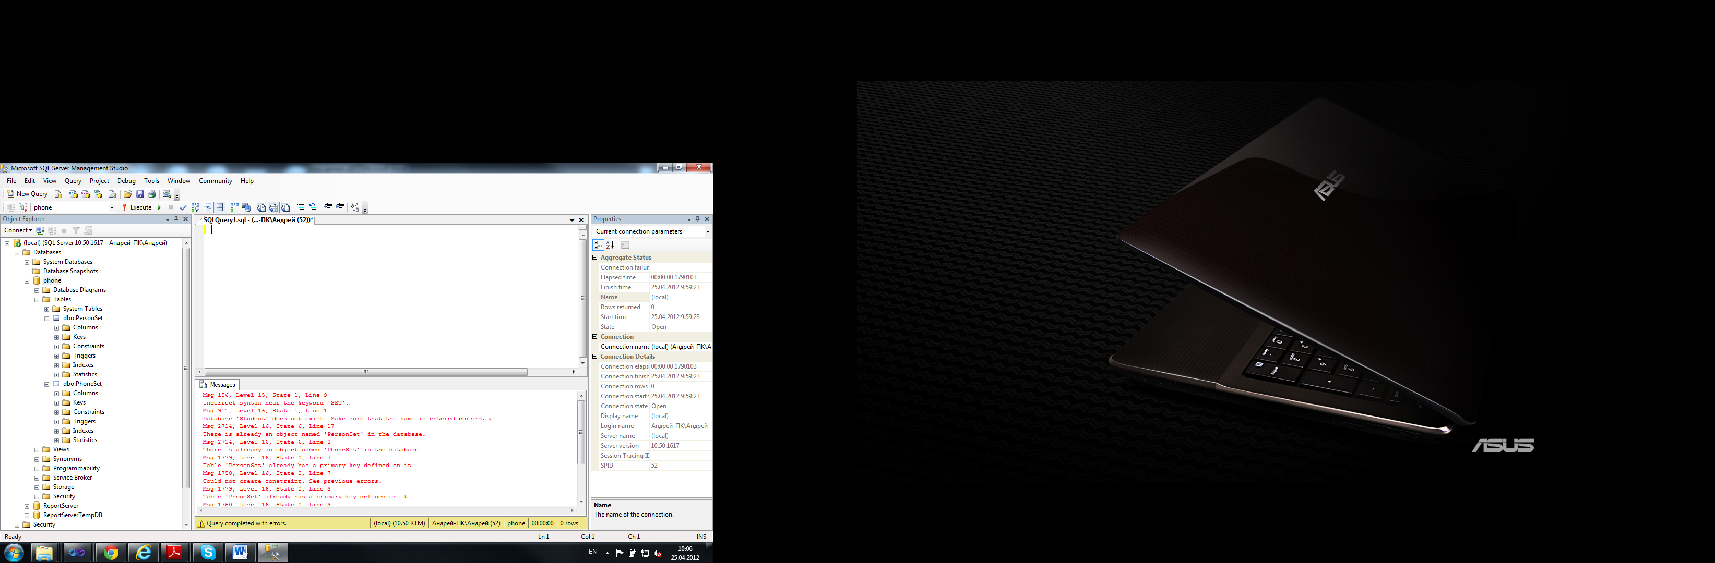Click Comment out selected lines icon
Viewport: 1715px width, 563px height.
pos(301,207)
